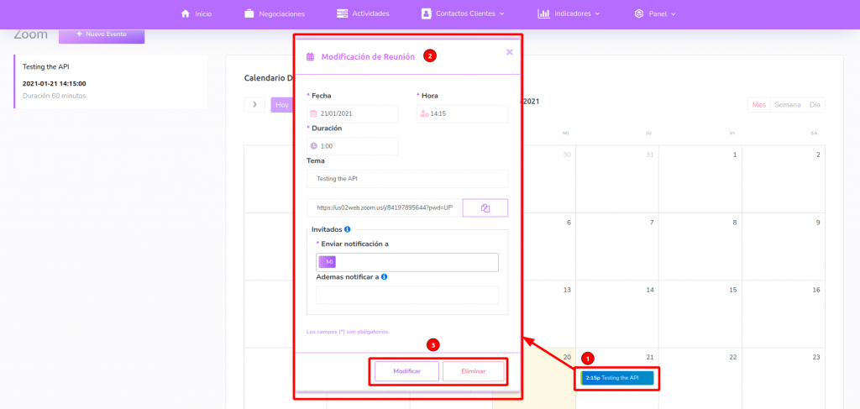Switch calendar to Mes view
860x409 pixels.
pos(759,105)
